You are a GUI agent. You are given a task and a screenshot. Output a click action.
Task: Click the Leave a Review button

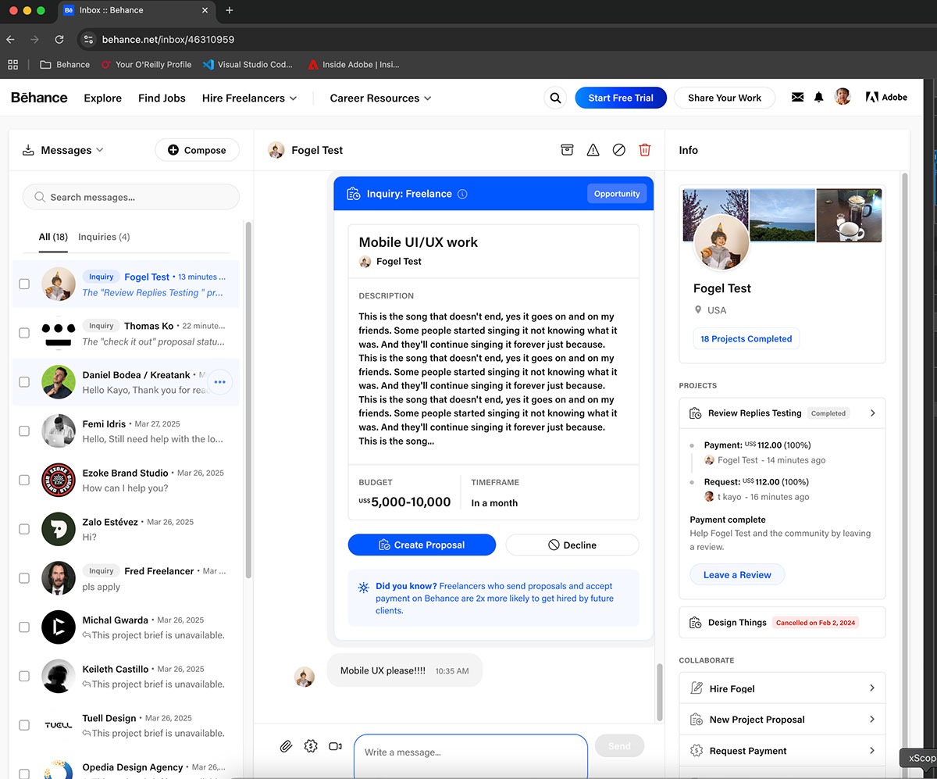click(x=737, y=575)
